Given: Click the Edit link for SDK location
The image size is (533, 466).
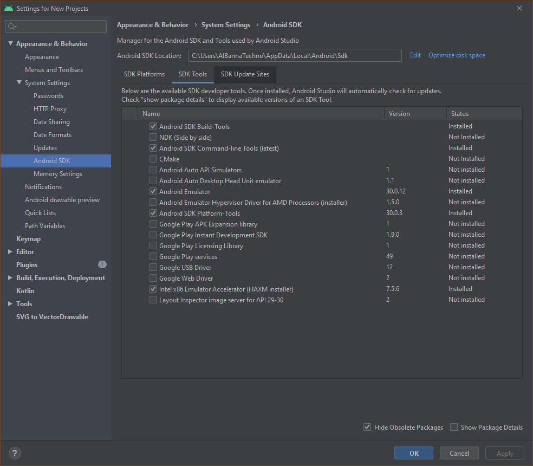Looking at the screenshot, I should [x=415, y=55].
